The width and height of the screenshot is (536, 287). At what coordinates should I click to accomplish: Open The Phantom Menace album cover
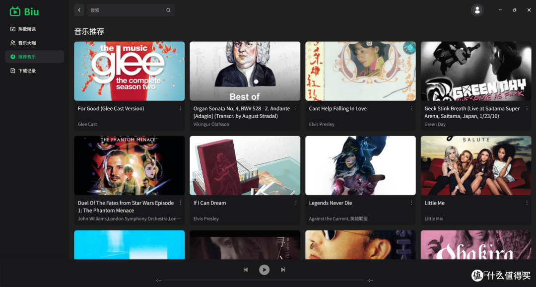(x=129, y=165)
